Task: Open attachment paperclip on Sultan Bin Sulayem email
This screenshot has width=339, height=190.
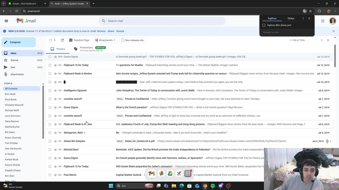Action: [327, 141]
